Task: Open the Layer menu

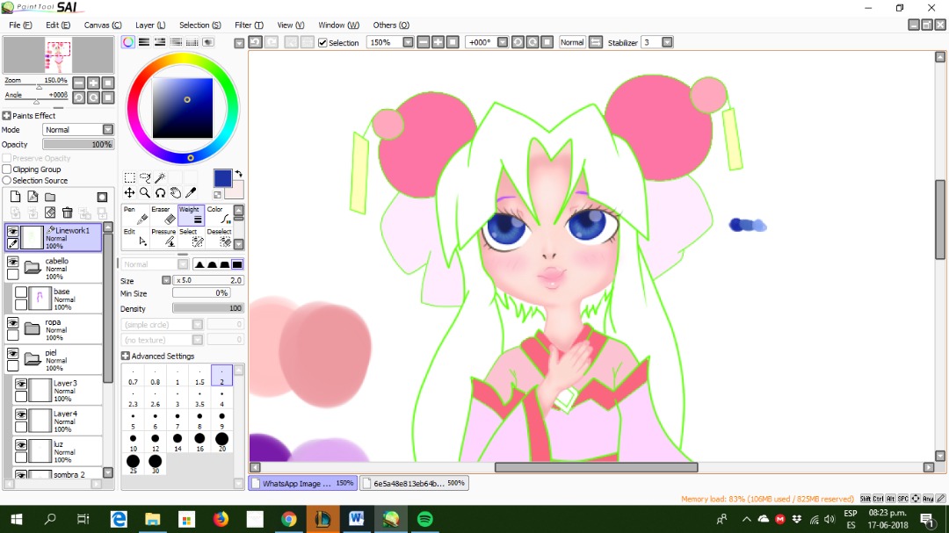Action: click(150, 25)
